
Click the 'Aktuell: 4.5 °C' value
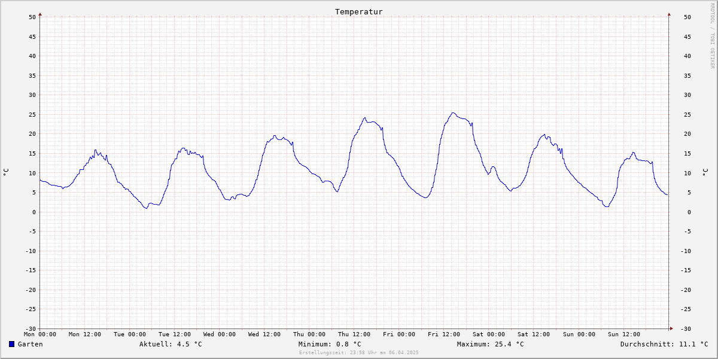171,344
